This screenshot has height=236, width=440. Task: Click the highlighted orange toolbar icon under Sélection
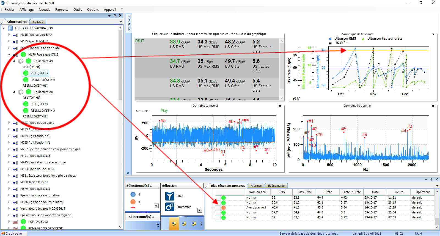[x=174, y=224]
